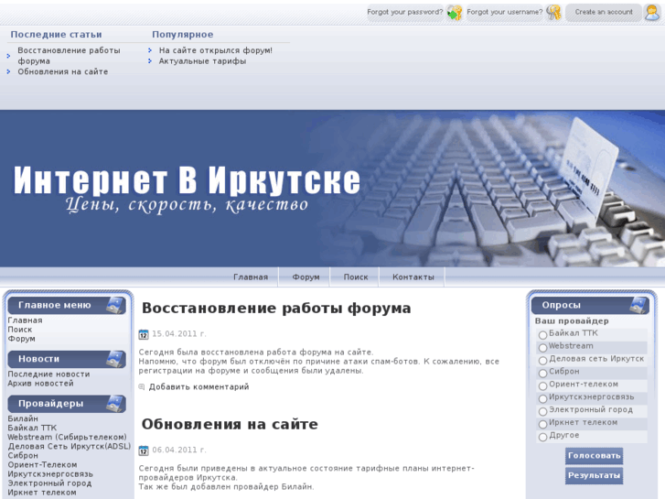Click article title Обновления на сайте
Screen dimensions: 665x499
(x=230, y=424)
